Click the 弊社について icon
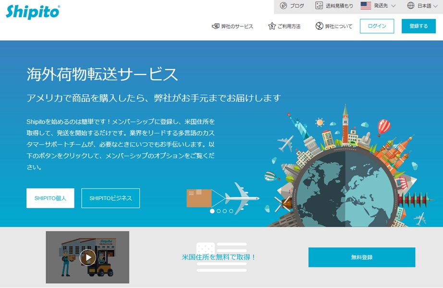Screen dimensions: 443x288 pos(319,26)
